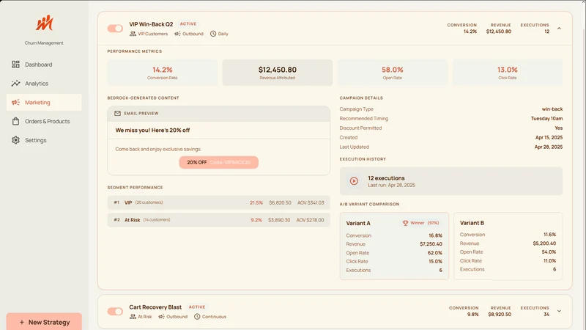Click the email subject 'We miss you! Here's 20% off'
Screen dimensions: 586x330
152,131
